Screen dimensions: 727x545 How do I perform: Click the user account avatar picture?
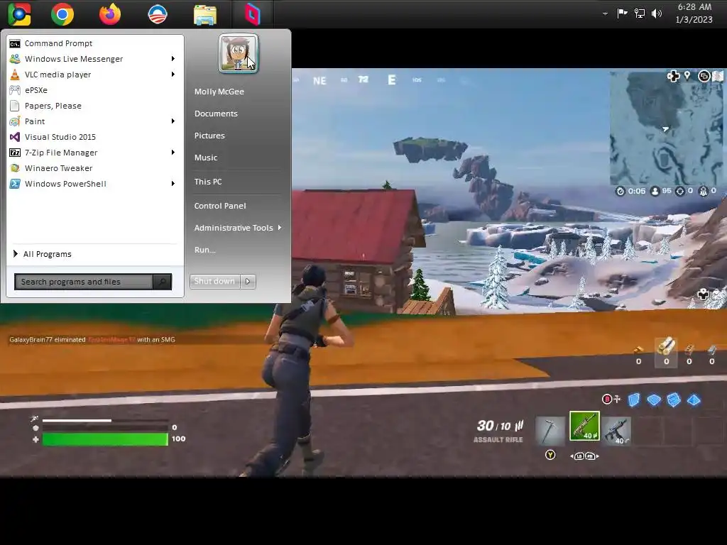(x=239, y=53)
